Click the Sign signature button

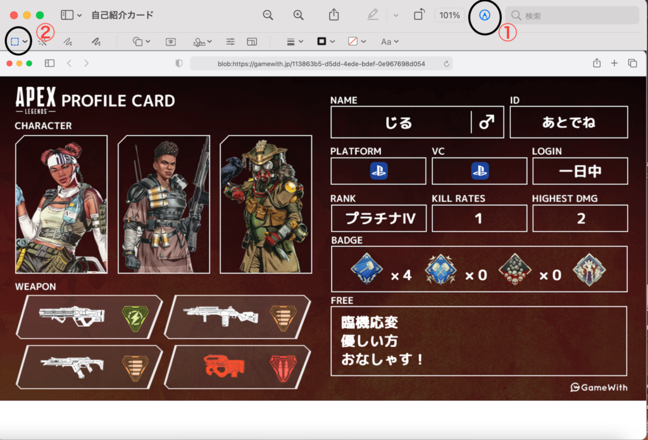202,42
